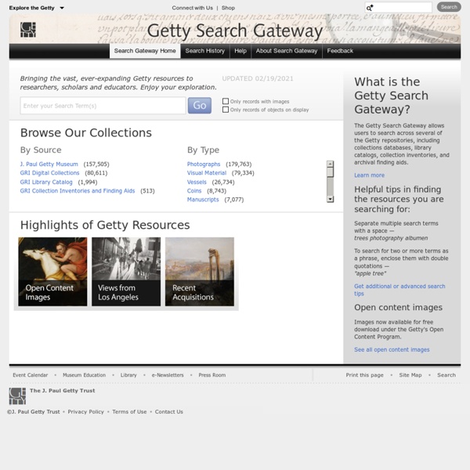Click The J. Paul Getty Trust text link
The height and width of the screenshot is (470, 470).
(x=63, y=391)
